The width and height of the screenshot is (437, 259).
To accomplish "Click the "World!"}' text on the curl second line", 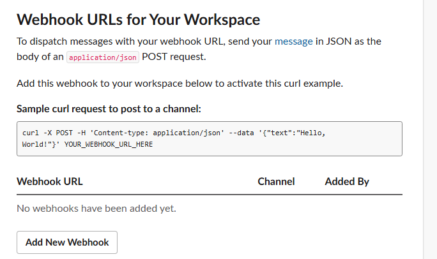I will click(x=41, y=144).
